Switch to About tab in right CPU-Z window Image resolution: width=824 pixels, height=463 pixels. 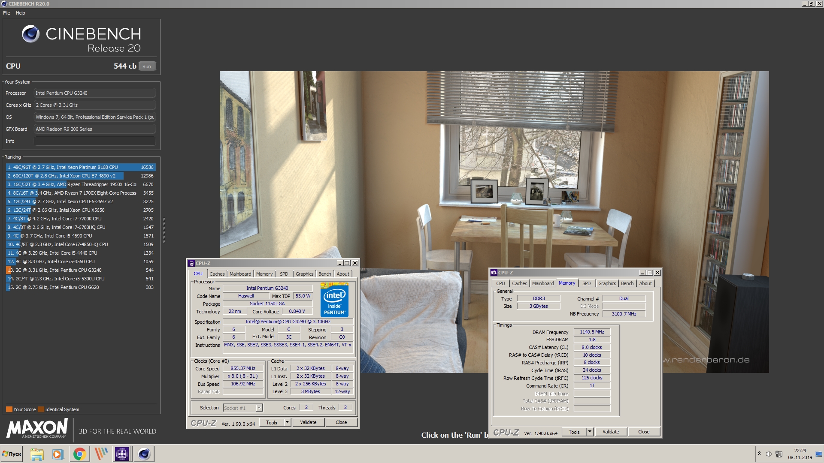(645, 283)
